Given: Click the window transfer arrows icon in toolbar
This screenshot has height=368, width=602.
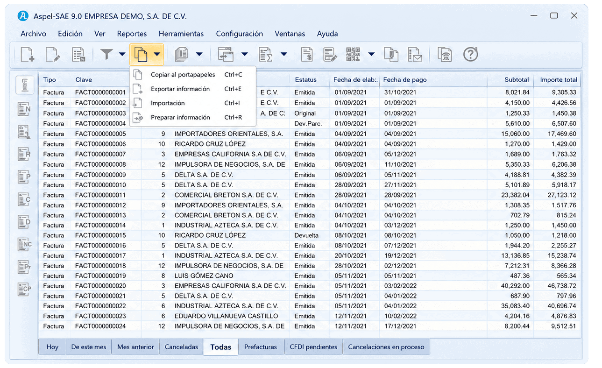Looking at the screenshot, I should tap(226, 54).
